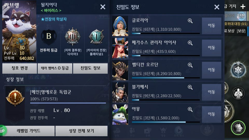Tap the gauntlet attack skill icon

[x=238, y=128]
